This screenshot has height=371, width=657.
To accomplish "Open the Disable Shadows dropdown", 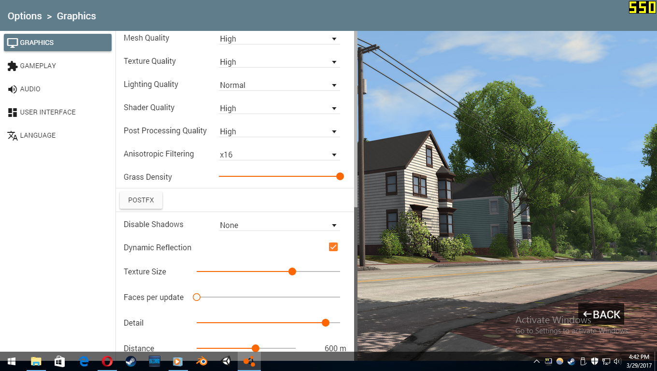I will (x=280, y=225).
